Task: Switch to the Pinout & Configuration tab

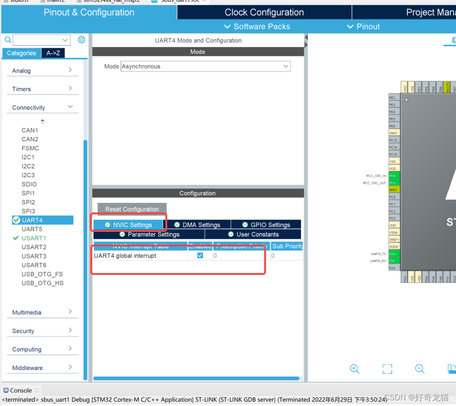Action: point(89,12)
